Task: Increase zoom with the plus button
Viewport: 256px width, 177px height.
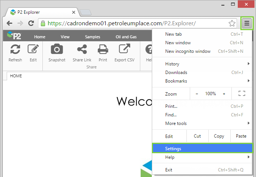Action: pyautogui.click(x=224, y=94)
